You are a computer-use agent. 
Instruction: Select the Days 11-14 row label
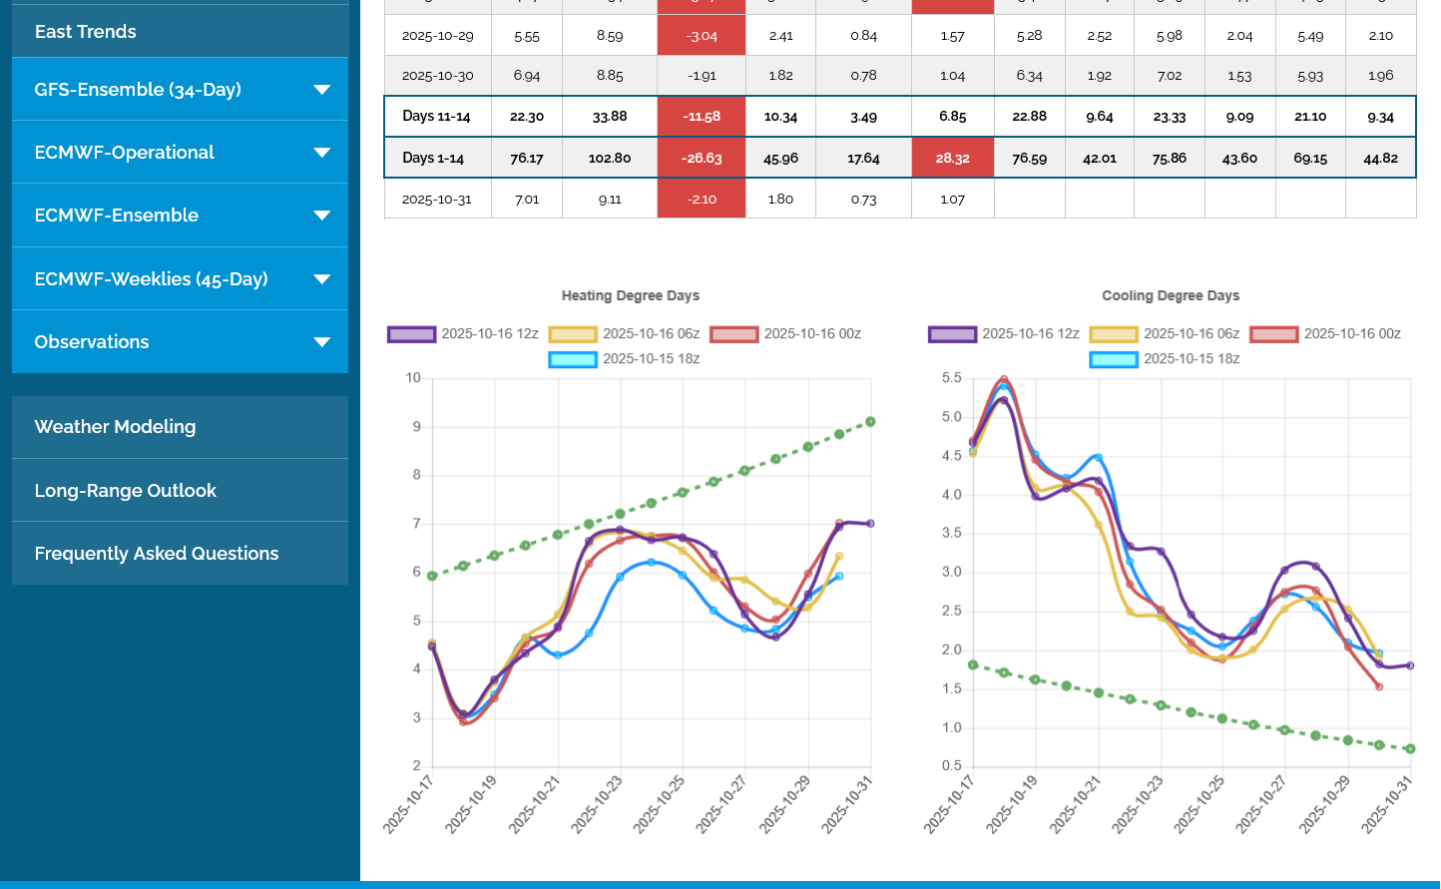click(436, 117)
